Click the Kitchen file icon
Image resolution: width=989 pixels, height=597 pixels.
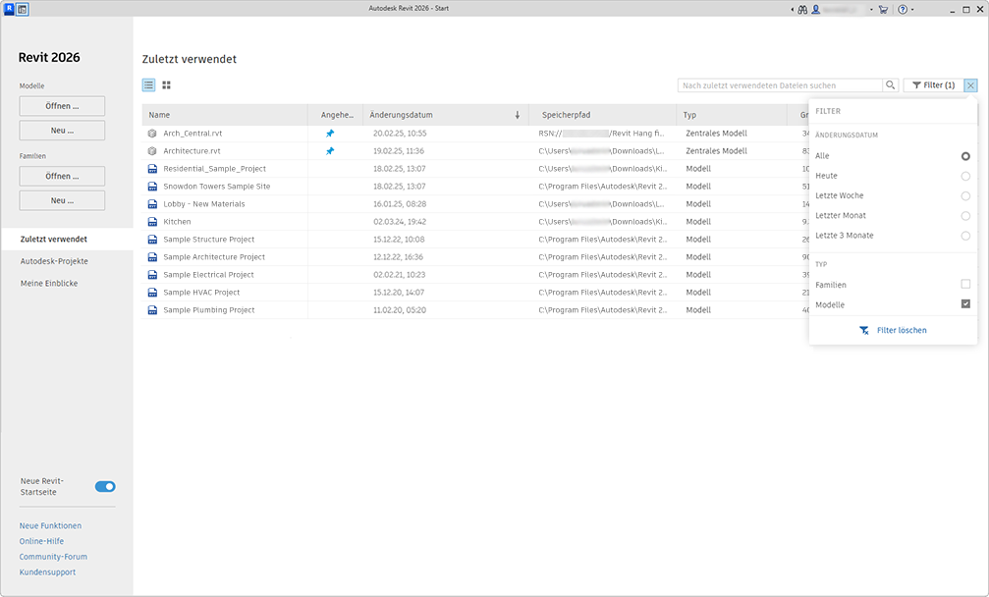point(152,222)
